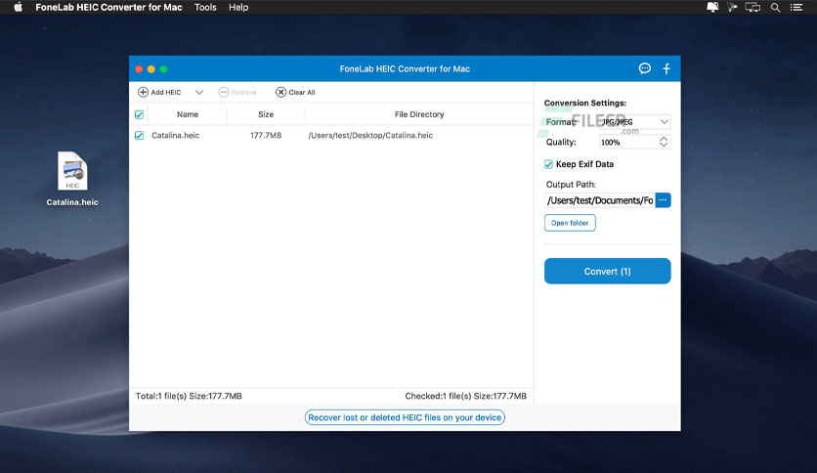
Task: Click the yellow minimize window button
Action: pyautogui.click(x=151, y=69)
